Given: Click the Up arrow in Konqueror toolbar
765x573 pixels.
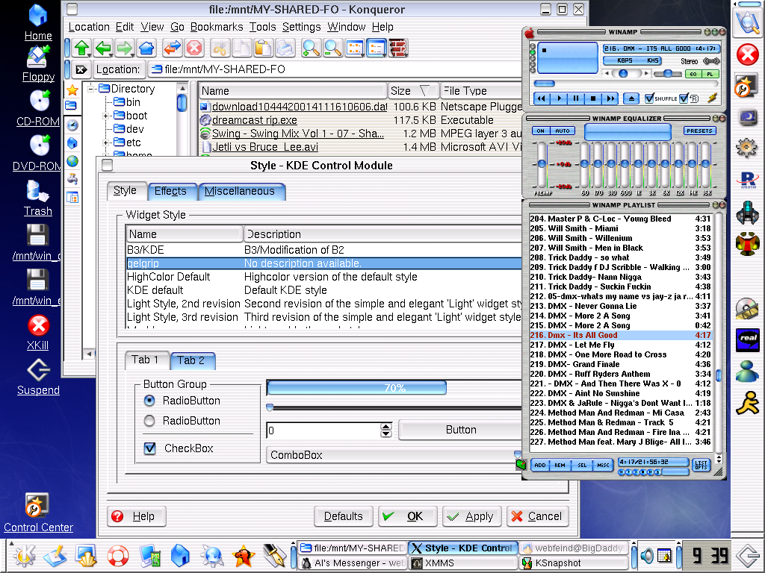Looking at the screenshot, I should pyautogui.click(x=82, y=48).
